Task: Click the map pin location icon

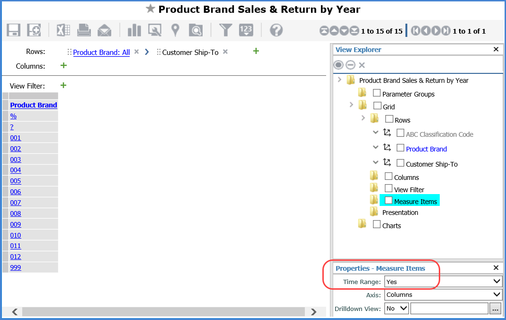Action: [175, 30]
